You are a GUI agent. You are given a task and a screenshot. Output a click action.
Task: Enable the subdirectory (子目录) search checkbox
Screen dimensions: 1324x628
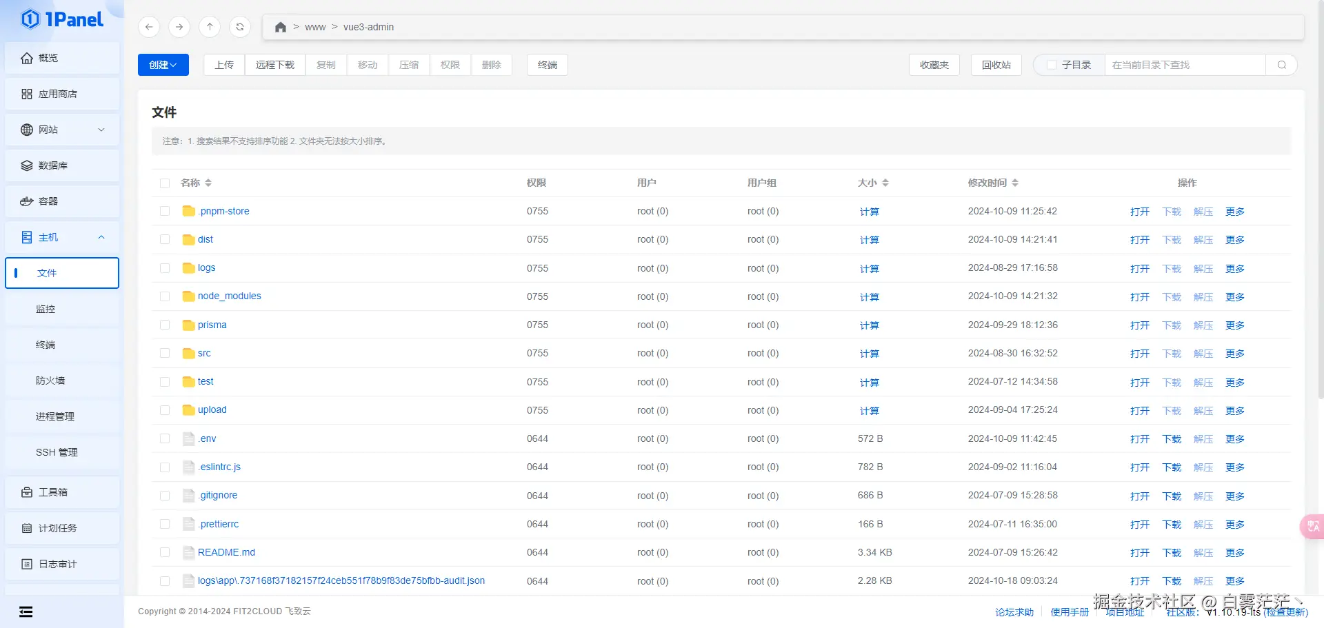click(1052, 65)
